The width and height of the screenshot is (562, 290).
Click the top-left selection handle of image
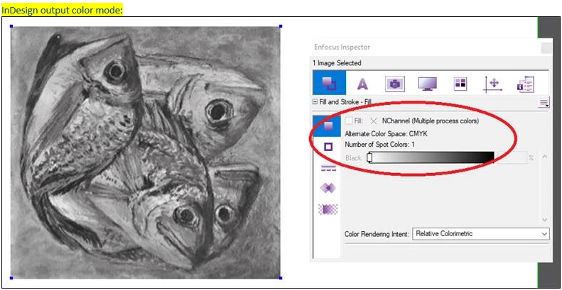click(x=11, y=26)
